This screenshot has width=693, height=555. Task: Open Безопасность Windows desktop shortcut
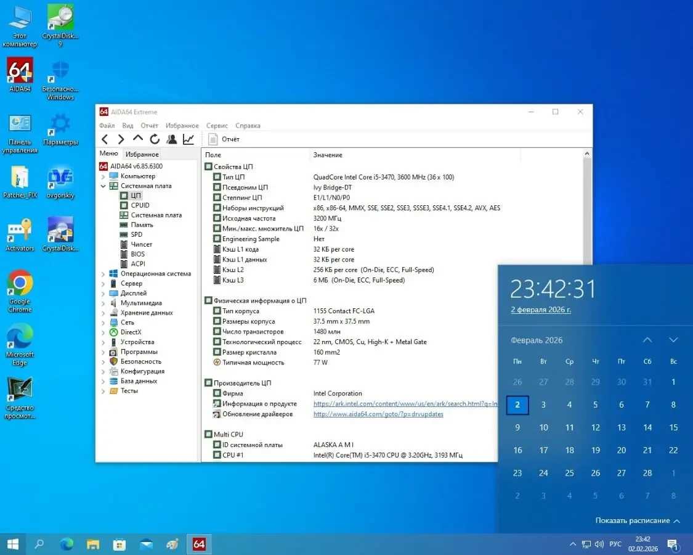click(60, 80)
